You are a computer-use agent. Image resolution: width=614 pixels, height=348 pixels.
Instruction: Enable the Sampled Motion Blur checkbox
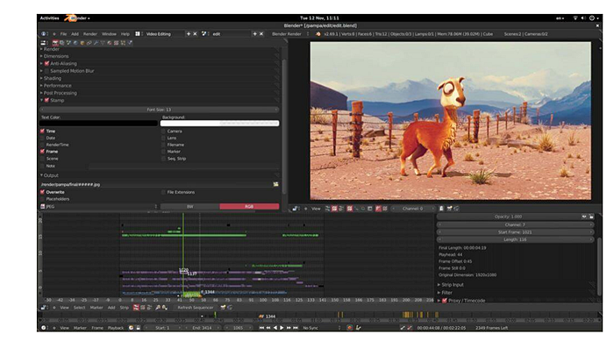coord(47,71)
